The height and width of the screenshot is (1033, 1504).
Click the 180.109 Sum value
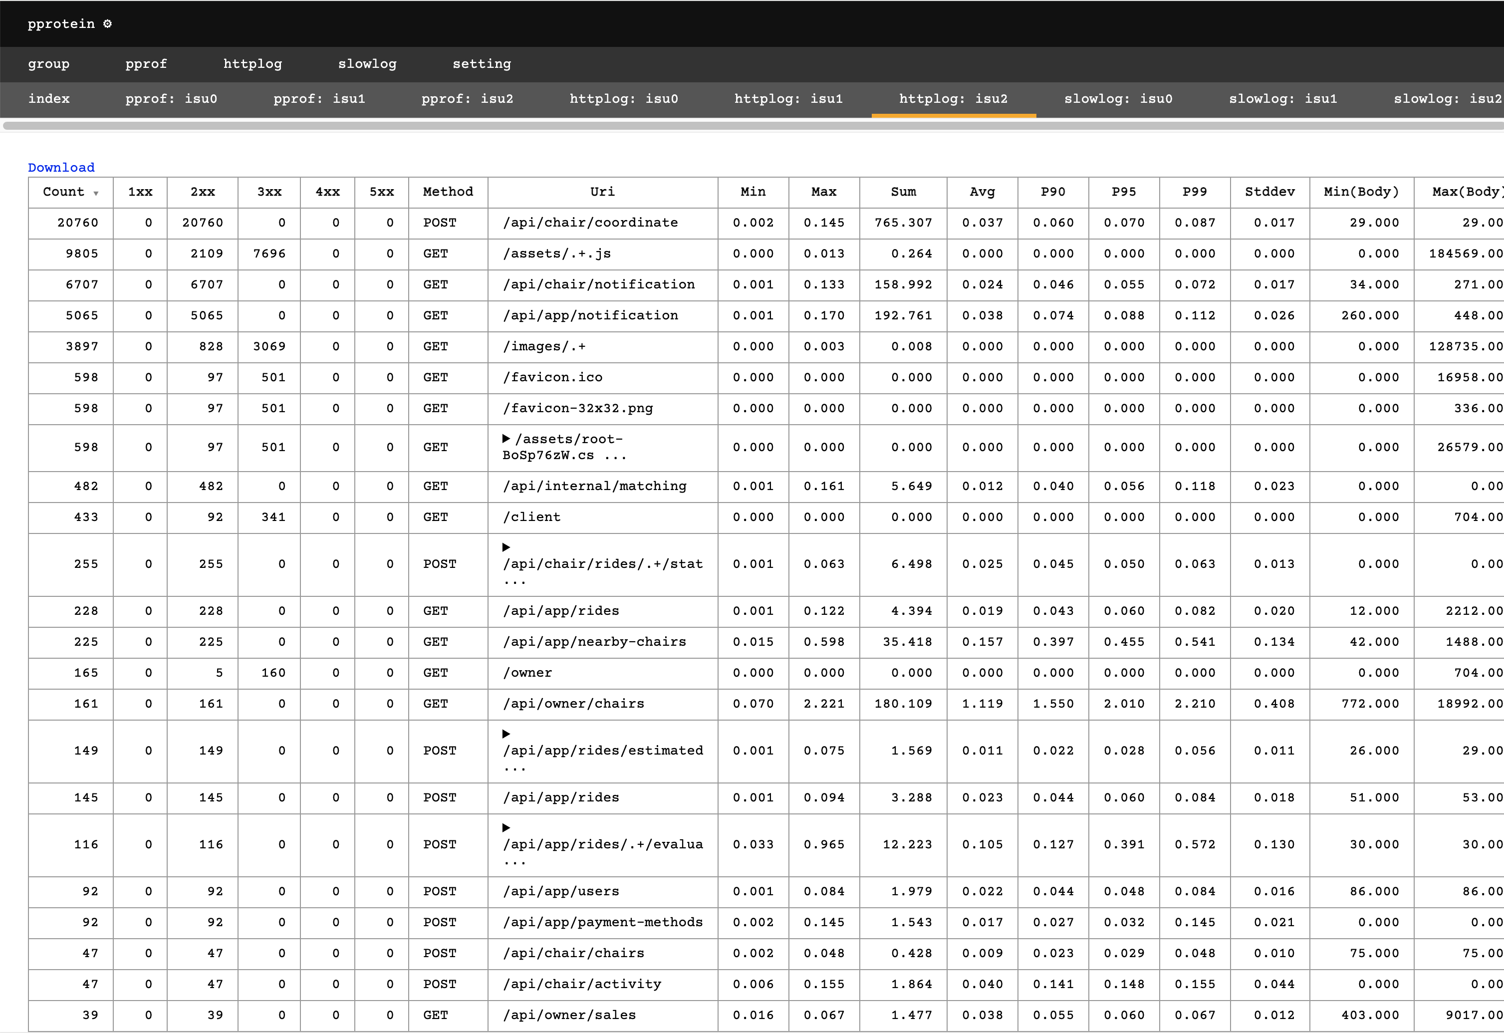coord(903,704)
